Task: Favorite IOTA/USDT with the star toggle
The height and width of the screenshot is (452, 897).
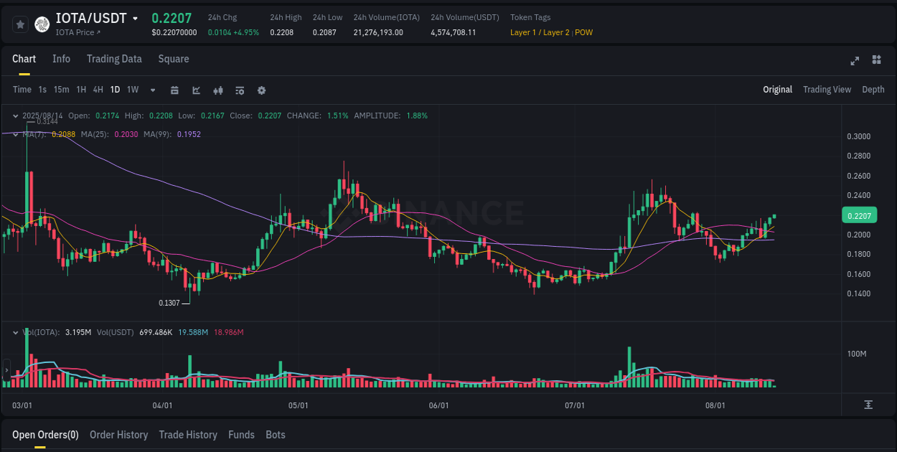Action: pyautogui.click(x=20, y=24)
